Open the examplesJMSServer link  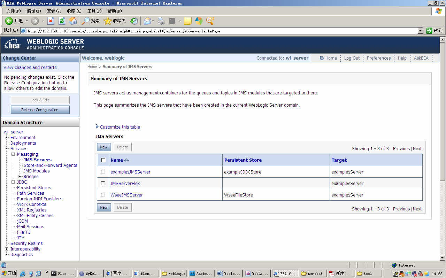pos(131,172)
